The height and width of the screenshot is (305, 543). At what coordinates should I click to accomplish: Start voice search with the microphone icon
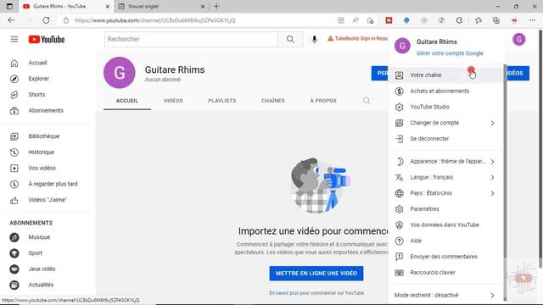click(x=314, y=39)
